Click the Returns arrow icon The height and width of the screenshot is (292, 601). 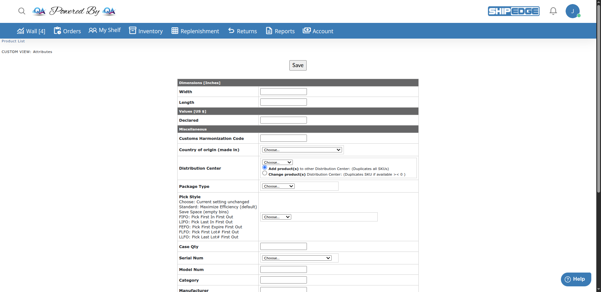(231, 31)
